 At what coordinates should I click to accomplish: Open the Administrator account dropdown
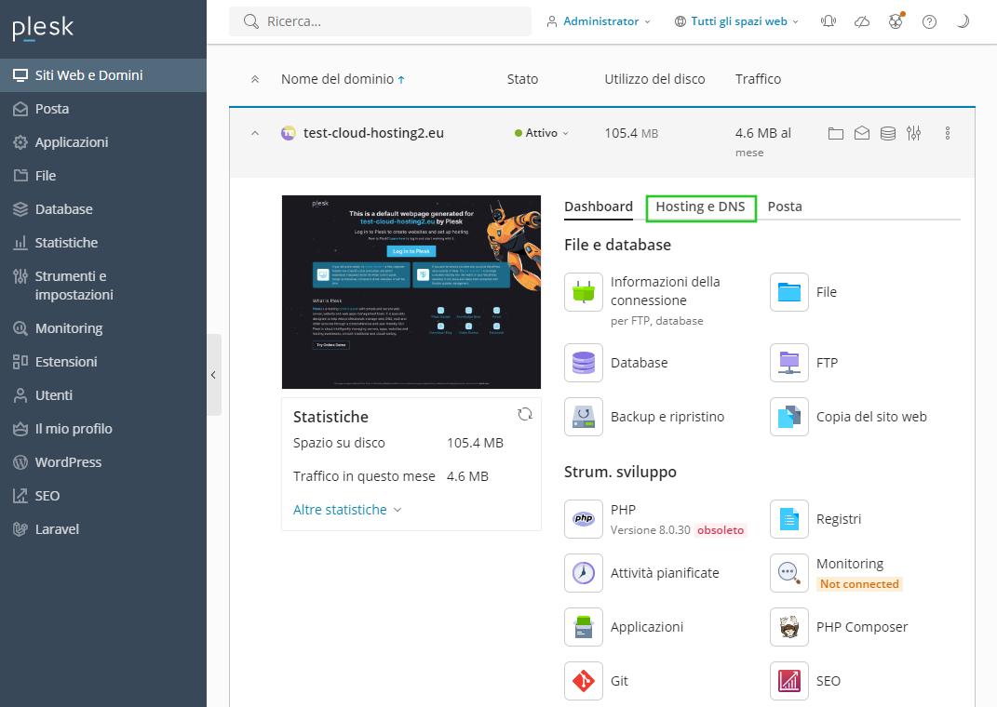click(599, 21)
